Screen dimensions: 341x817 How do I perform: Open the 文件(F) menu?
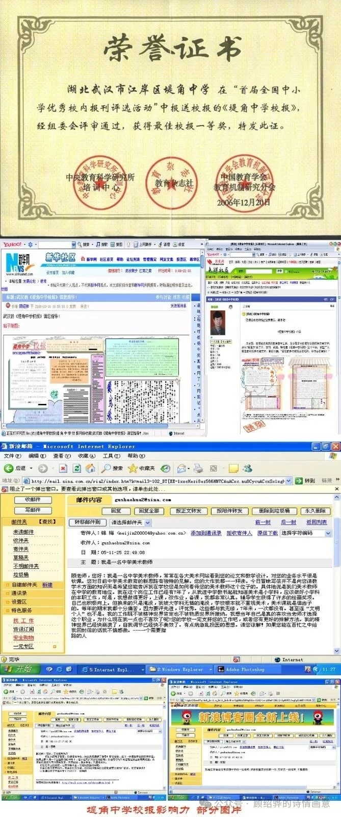12,456
